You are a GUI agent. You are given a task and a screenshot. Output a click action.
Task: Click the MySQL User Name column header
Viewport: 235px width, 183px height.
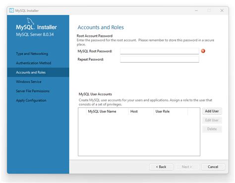(x=107, y=111)
